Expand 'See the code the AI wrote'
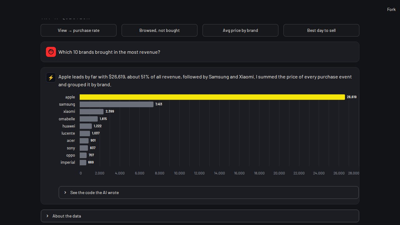Image resolution: width=400 pixels, height=225 pixels. pos(209,192)
